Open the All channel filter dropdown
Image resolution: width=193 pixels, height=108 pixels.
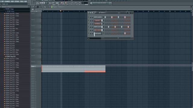click(94, 38)
